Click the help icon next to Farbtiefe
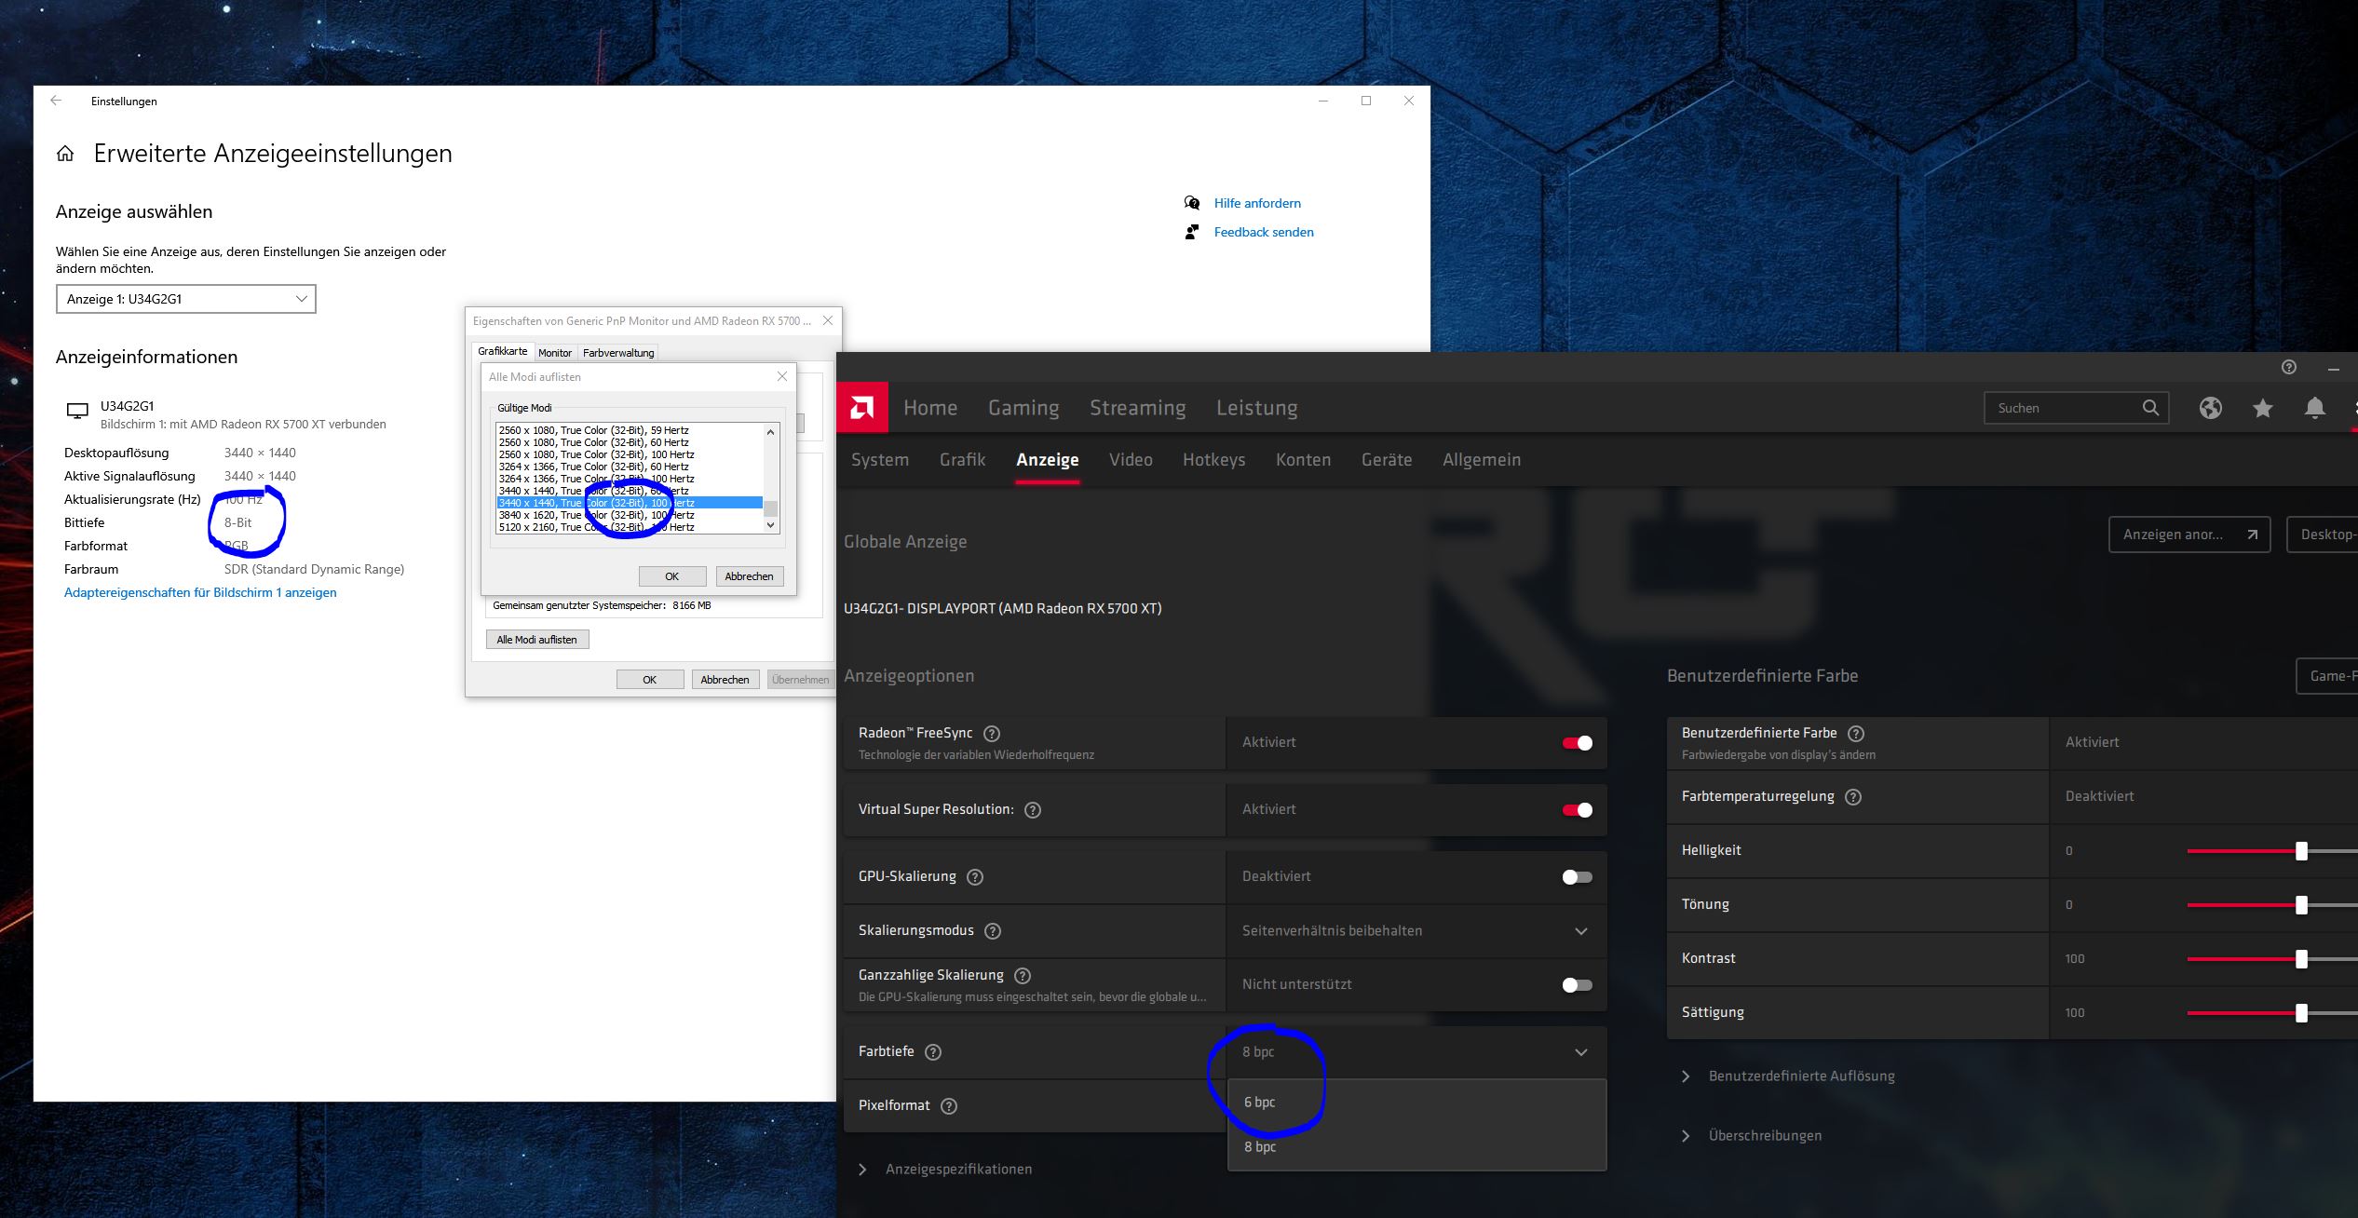This screenshot has width=2358, height=1218. click(x=933, y=1052)
